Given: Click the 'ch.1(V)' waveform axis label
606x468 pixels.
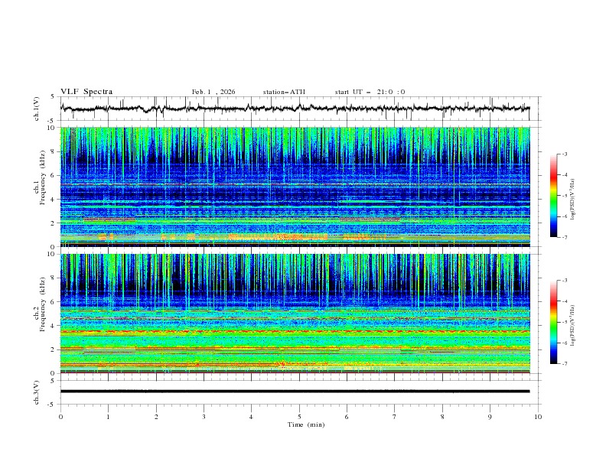Looking at the screenshot, I should (x=37, y=109).
